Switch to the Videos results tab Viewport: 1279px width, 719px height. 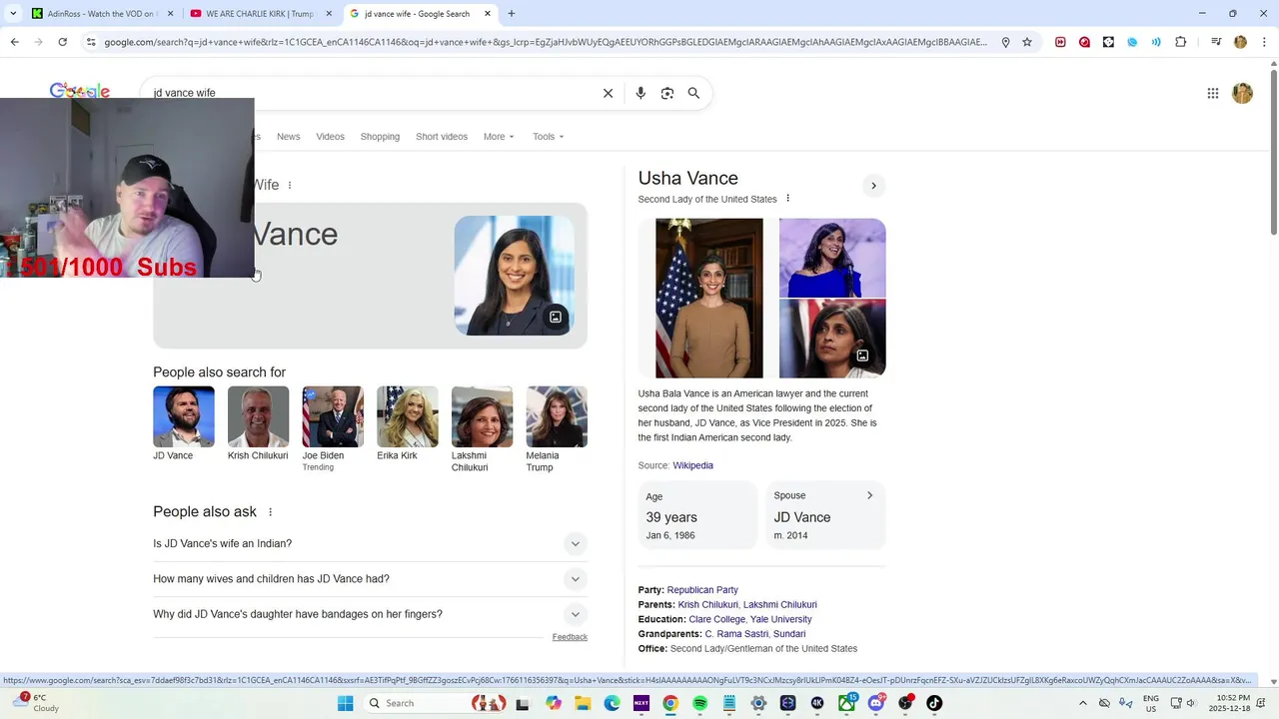pos(330,137)
